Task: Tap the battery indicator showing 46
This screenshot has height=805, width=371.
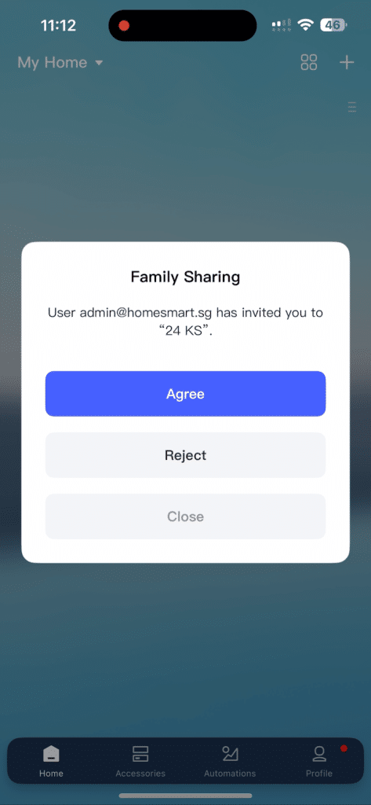Action: pos(333,24)
